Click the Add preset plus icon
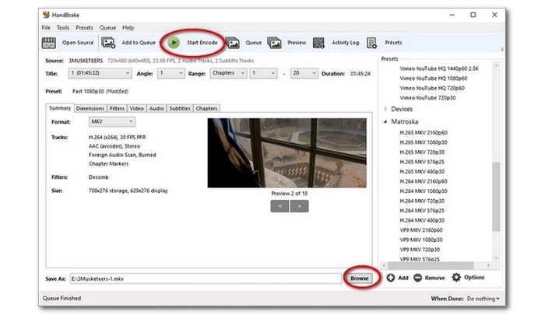 coord(391,278)
